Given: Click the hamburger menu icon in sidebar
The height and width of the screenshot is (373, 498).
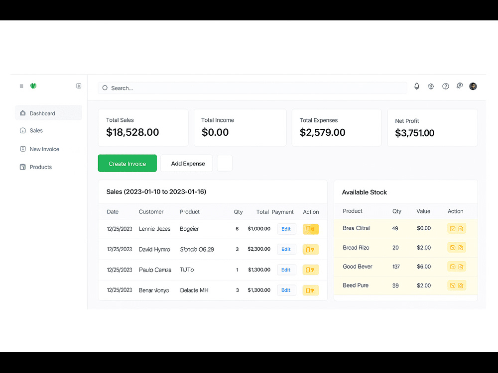Looking at the screenshot, I should point(21,86).
